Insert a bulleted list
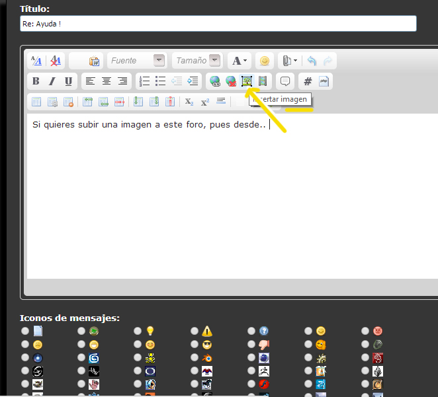438x397 pixels. 160,81
